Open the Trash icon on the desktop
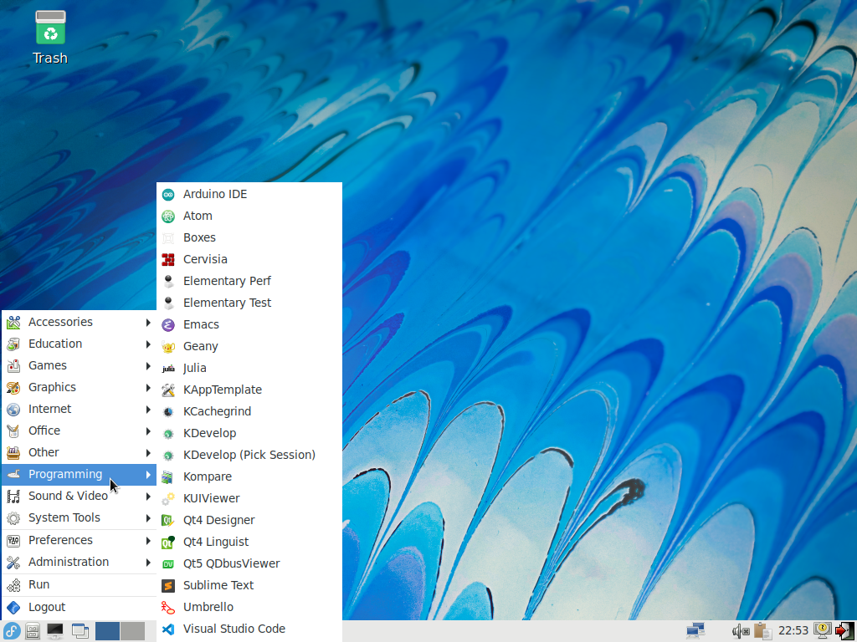The height and width of the screenshot is (642, 857). point(50,38)
